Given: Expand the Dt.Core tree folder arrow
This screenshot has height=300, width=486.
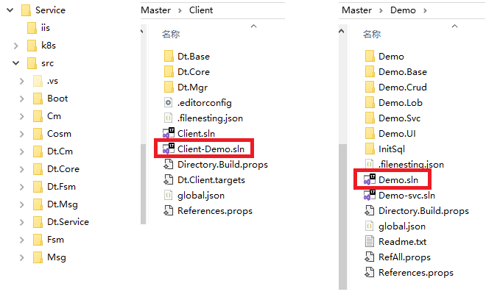Looking at the screenshot, I should [x=22, y=169].
